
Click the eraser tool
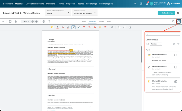[x=130, y=27]
